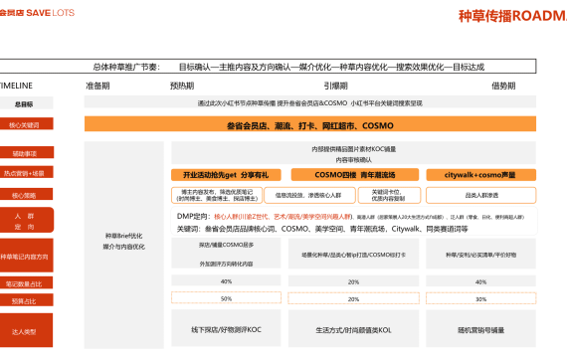567x358 pixels.
Task: Click the '信息流投放，渗透核心人群' outlined box
Action: click(310, 195)
